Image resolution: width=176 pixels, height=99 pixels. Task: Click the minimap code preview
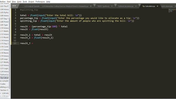click(x=172, y=11)
